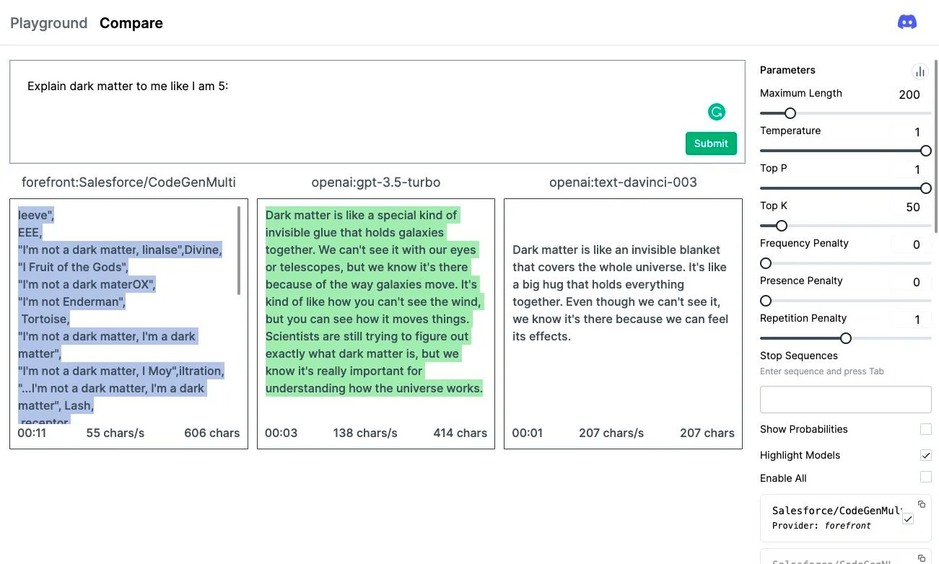
Task: Click the CodeGenMulti output scrollbar
Action: (239, 251)
